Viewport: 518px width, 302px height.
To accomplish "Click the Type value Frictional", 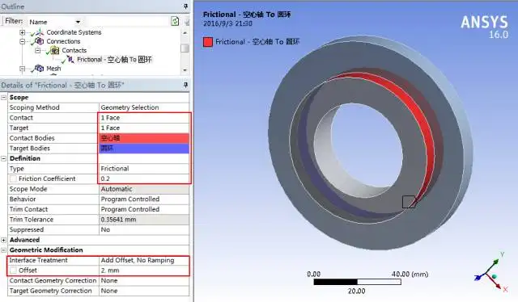I will coord(144,169).
